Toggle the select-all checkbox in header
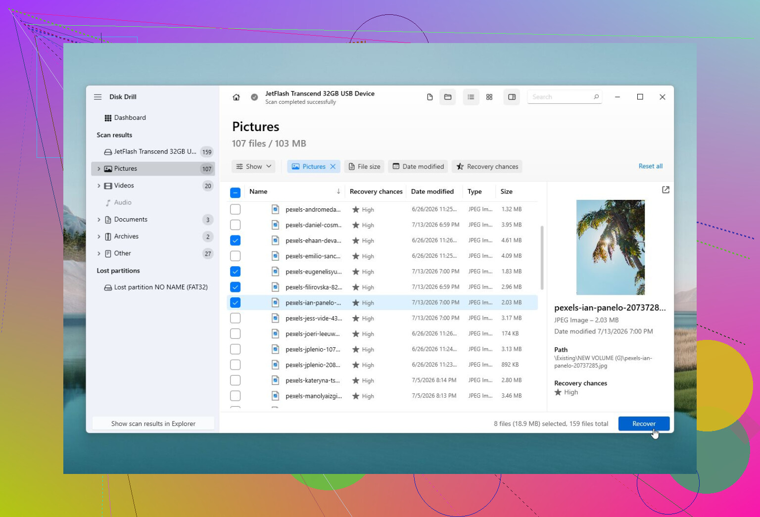The height and width of the screenshot is (517, 760). 236,192
